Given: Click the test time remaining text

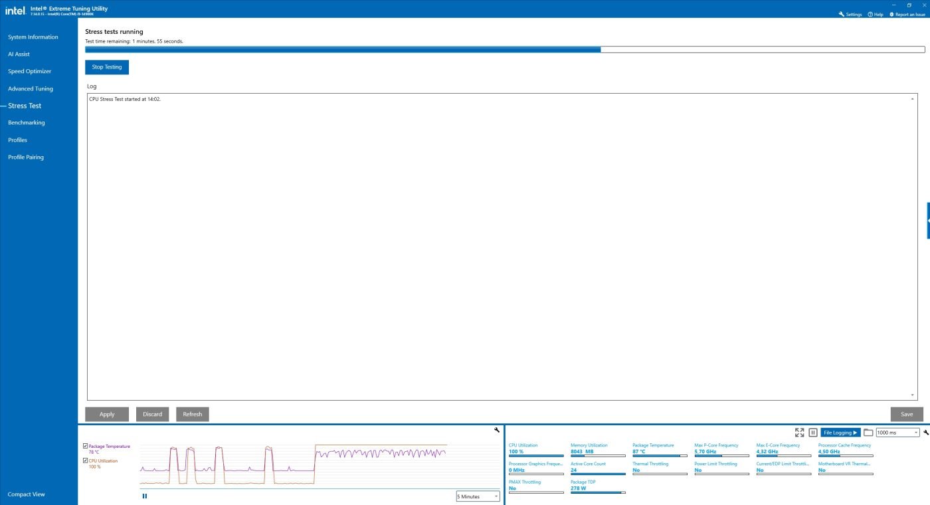Looking at the screenshot, I should coord(134,41).
